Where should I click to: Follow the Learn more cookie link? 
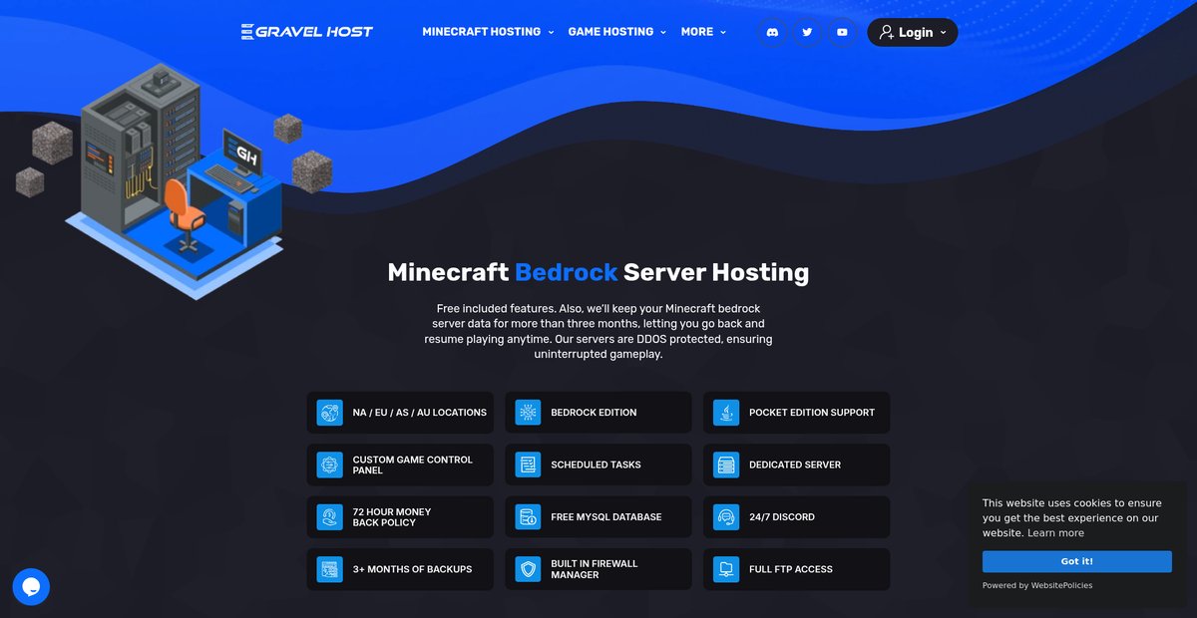[x=1055, y=533]
